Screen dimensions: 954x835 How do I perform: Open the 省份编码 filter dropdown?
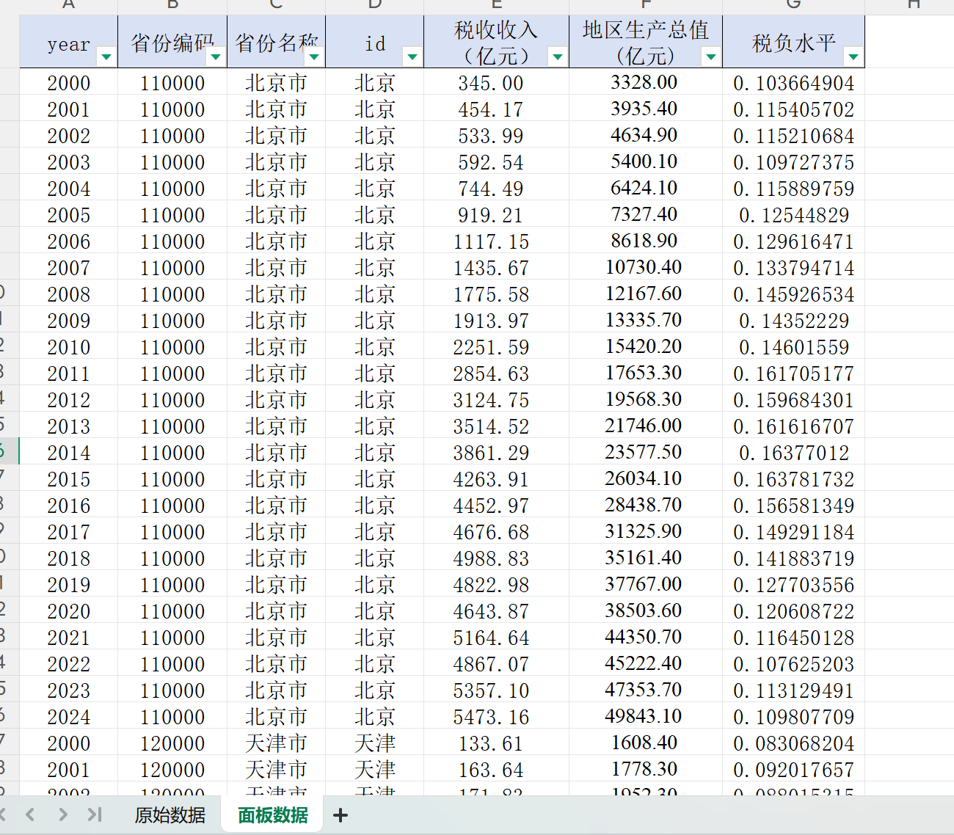point(216,56)
